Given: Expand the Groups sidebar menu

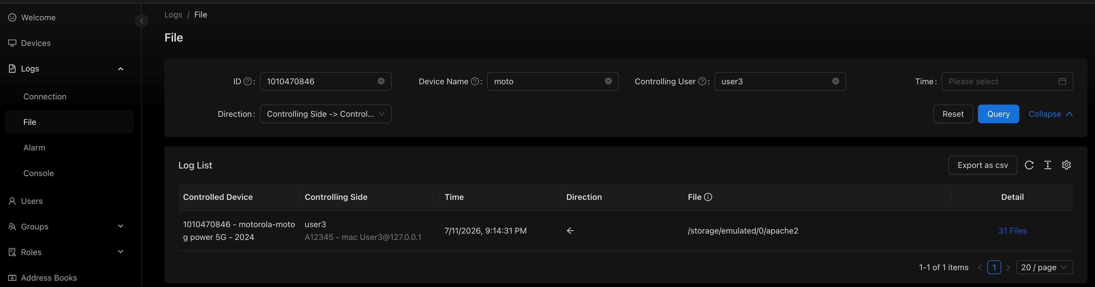Looking at the screenshot, I should click(x=120, y=226).
